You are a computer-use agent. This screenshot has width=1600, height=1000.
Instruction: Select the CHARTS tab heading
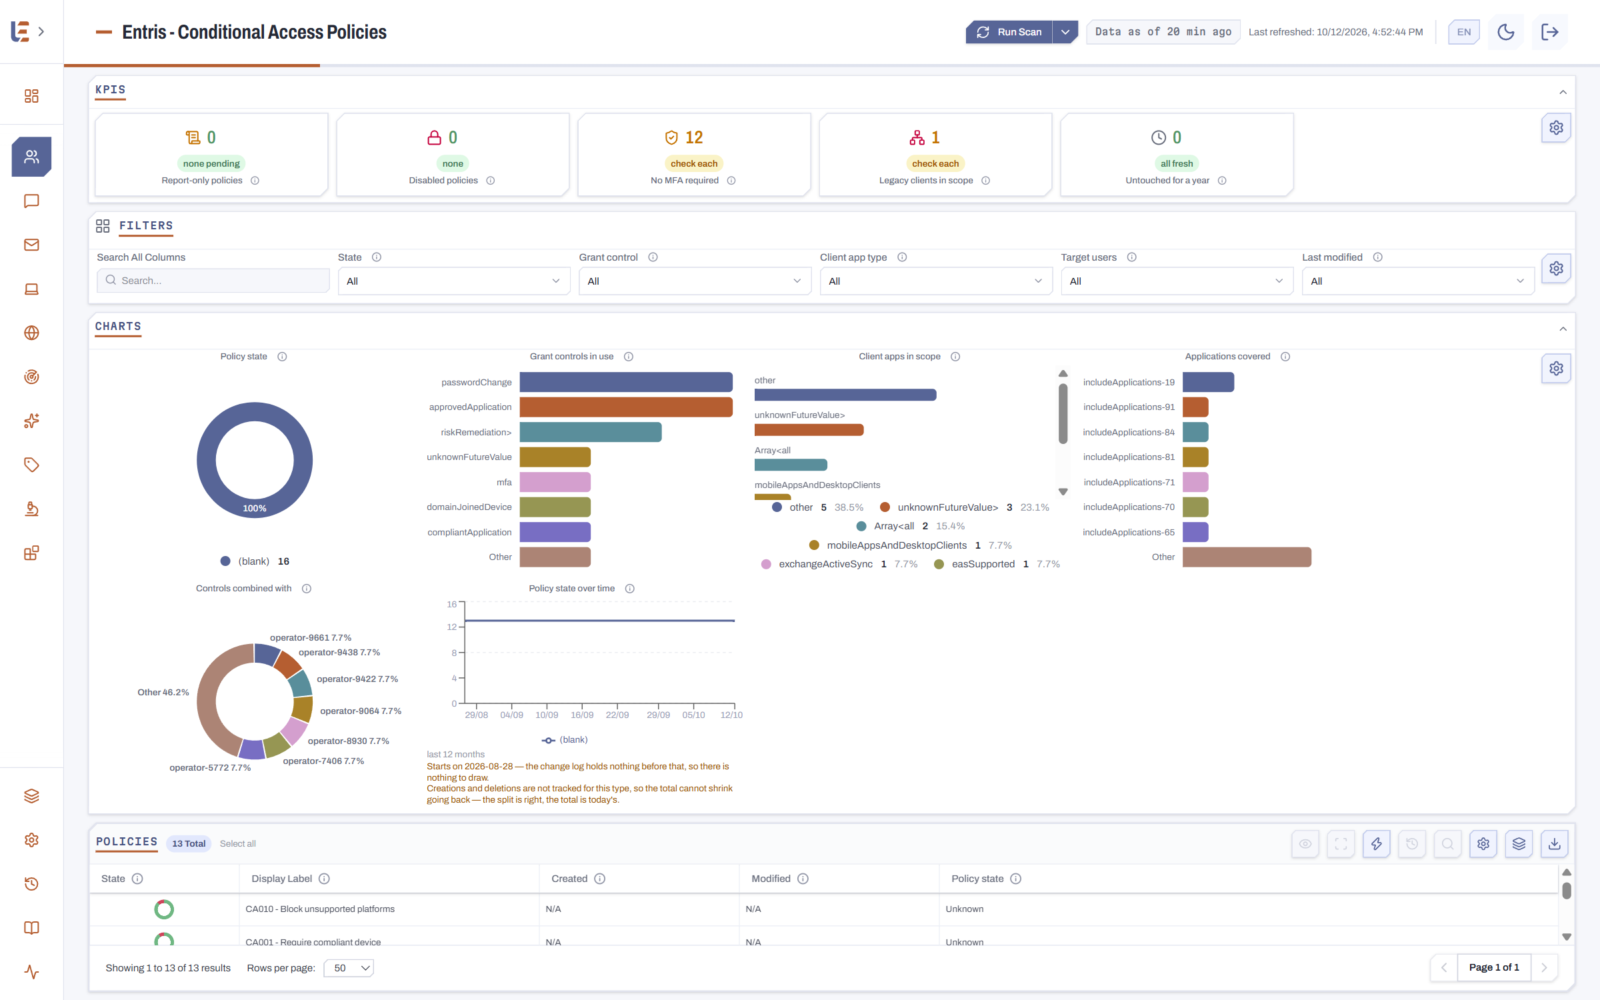pos(118,327)
